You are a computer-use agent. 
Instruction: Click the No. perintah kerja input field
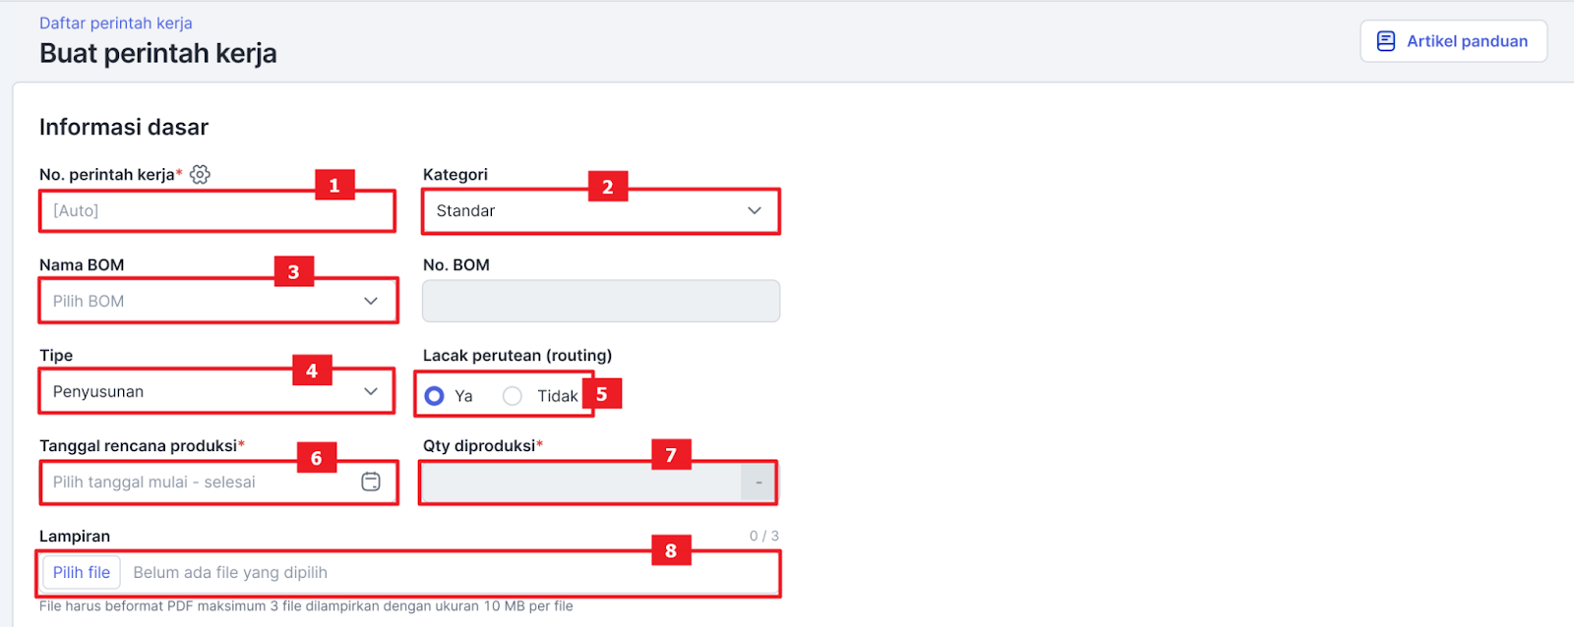pyautogui.click(x=216, y=211)
